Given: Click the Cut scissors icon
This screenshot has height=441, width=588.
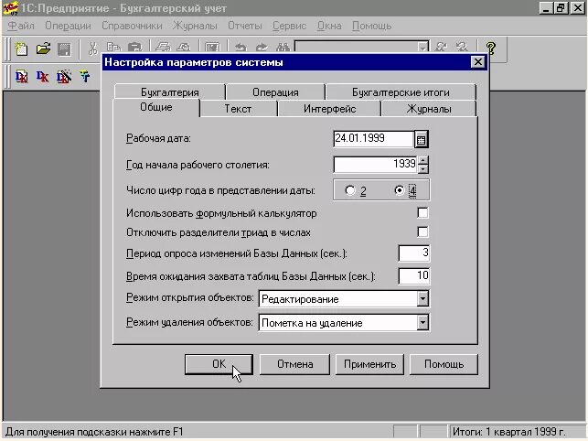Looking at the screenshot, I should [x=93, y=48].
